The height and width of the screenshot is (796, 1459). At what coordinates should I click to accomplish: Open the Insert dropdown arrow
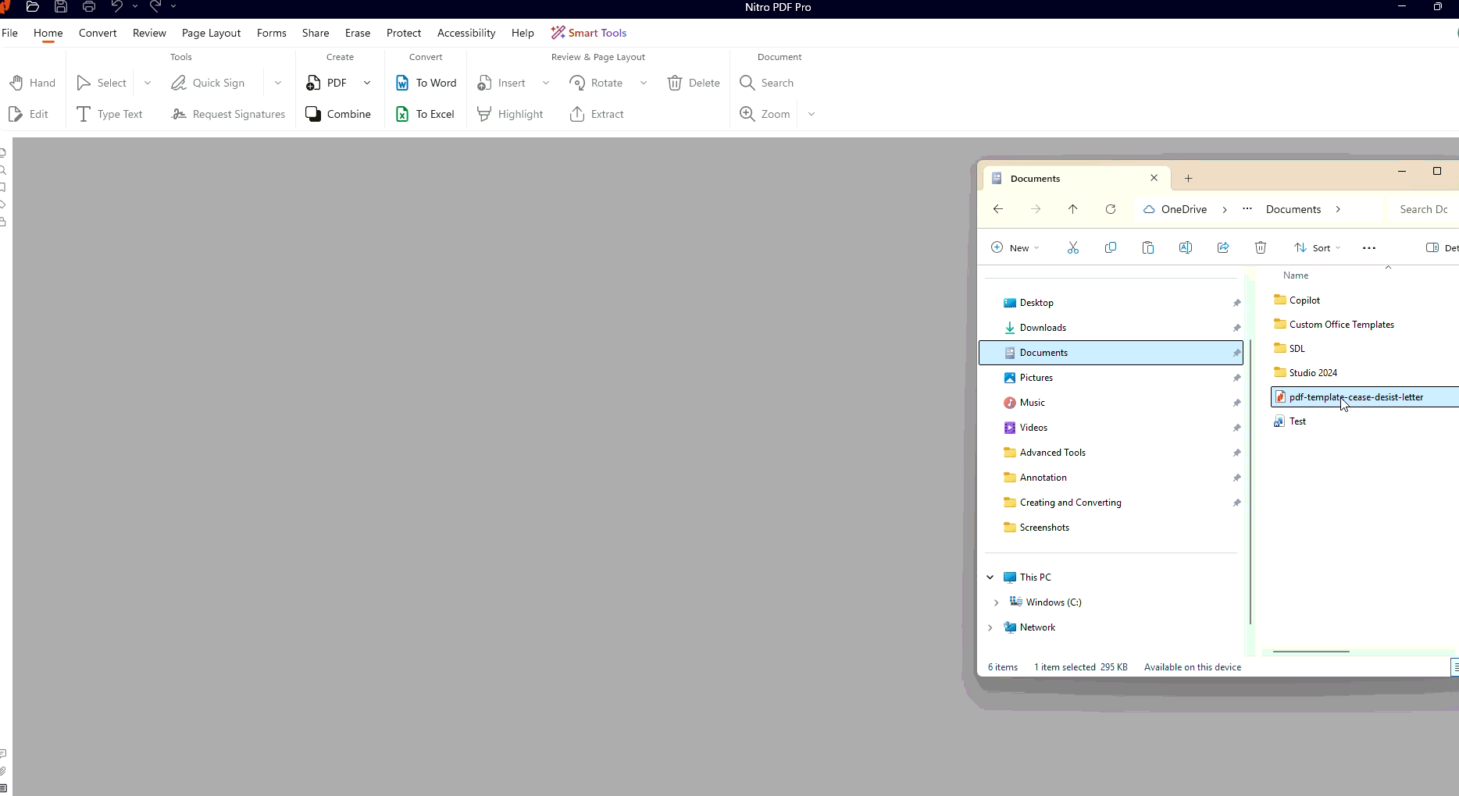tap(546, 83)
